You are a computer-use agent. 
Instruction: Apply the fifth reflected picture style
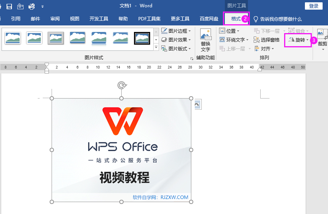99,38
